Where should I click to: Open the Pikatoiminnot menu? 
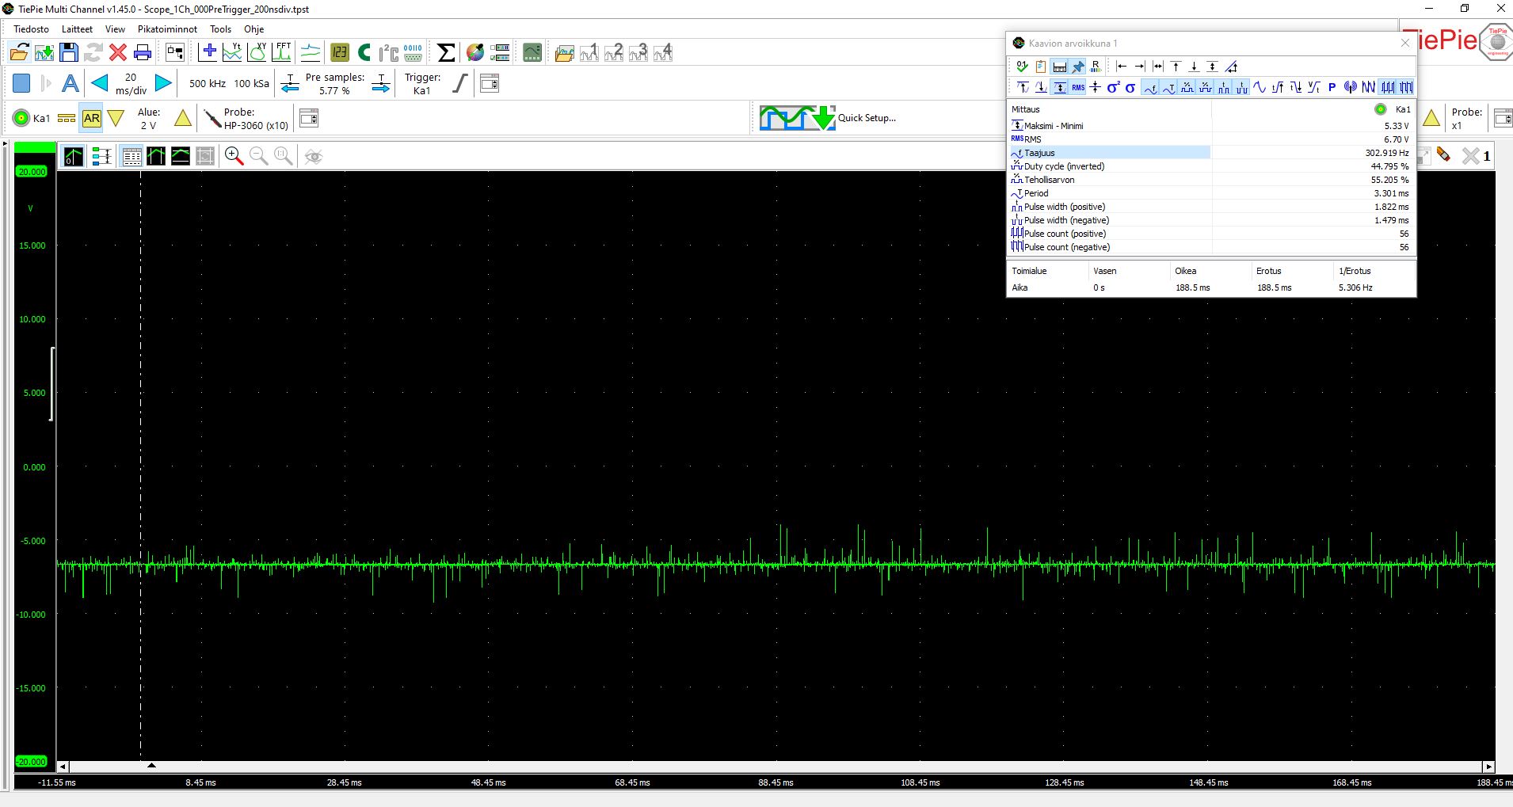(167, 29)
